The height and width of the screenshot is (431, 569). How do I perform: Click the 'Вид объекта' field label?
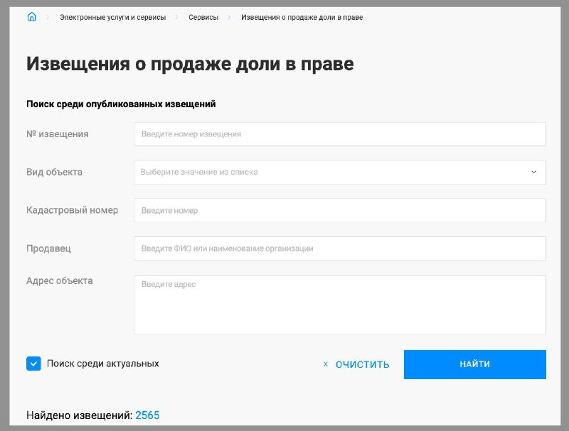click(54, 172)
